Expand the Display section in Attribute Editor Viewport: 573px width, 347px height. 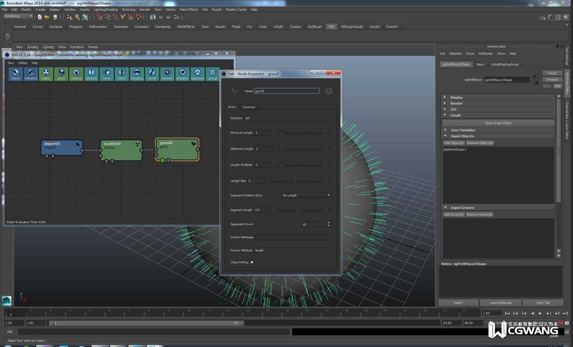pos(456,97)
